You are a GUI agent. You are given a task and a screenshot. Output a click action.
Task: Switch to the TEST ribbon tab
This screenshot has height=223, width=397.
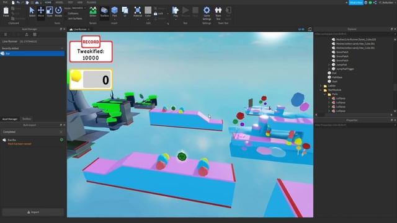pyautogui.click(x=70, y=2)
